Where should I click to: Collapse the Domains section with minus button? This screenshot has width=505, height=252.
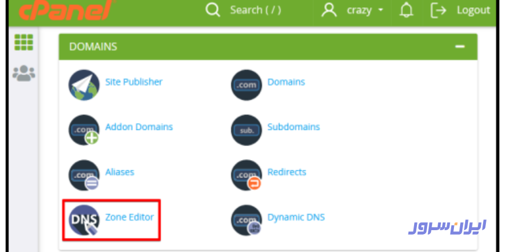[460, 46]
